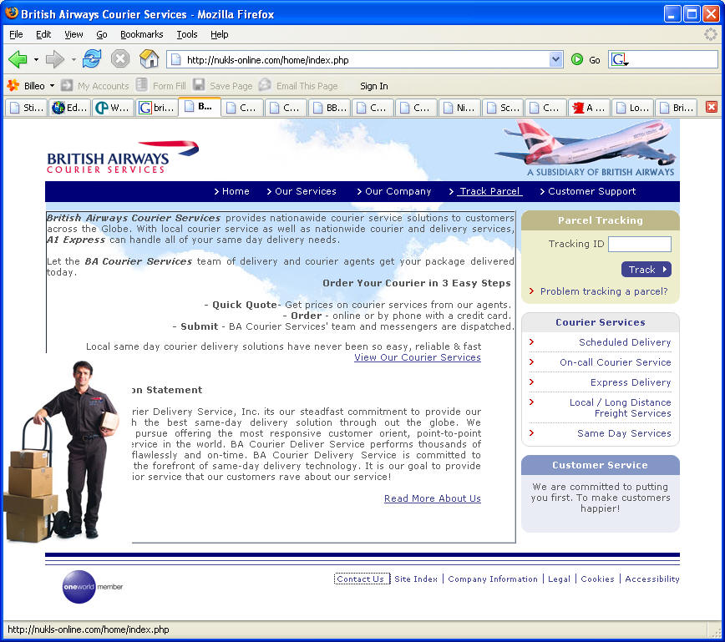Click the Site Index footer link
This screenshot has width=725, height=642.
(416, 579)
